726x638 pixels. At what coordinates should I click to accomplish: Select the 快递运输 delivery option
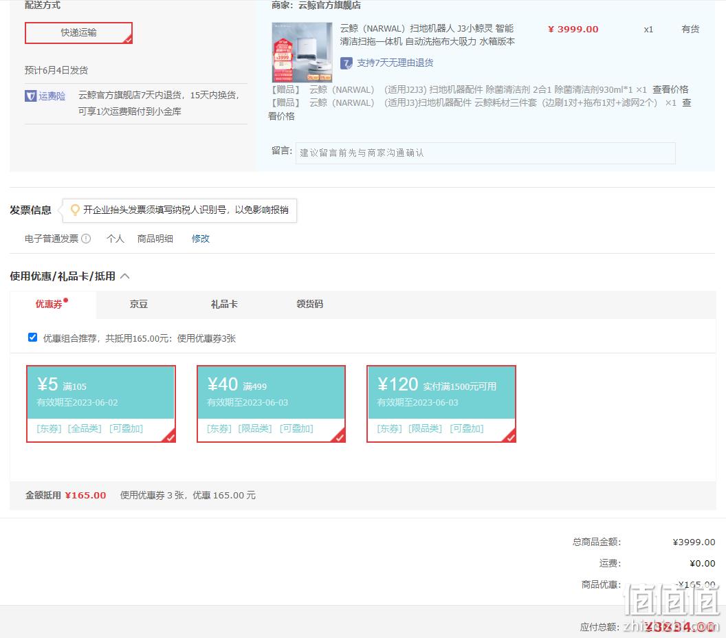coord(78,33)
